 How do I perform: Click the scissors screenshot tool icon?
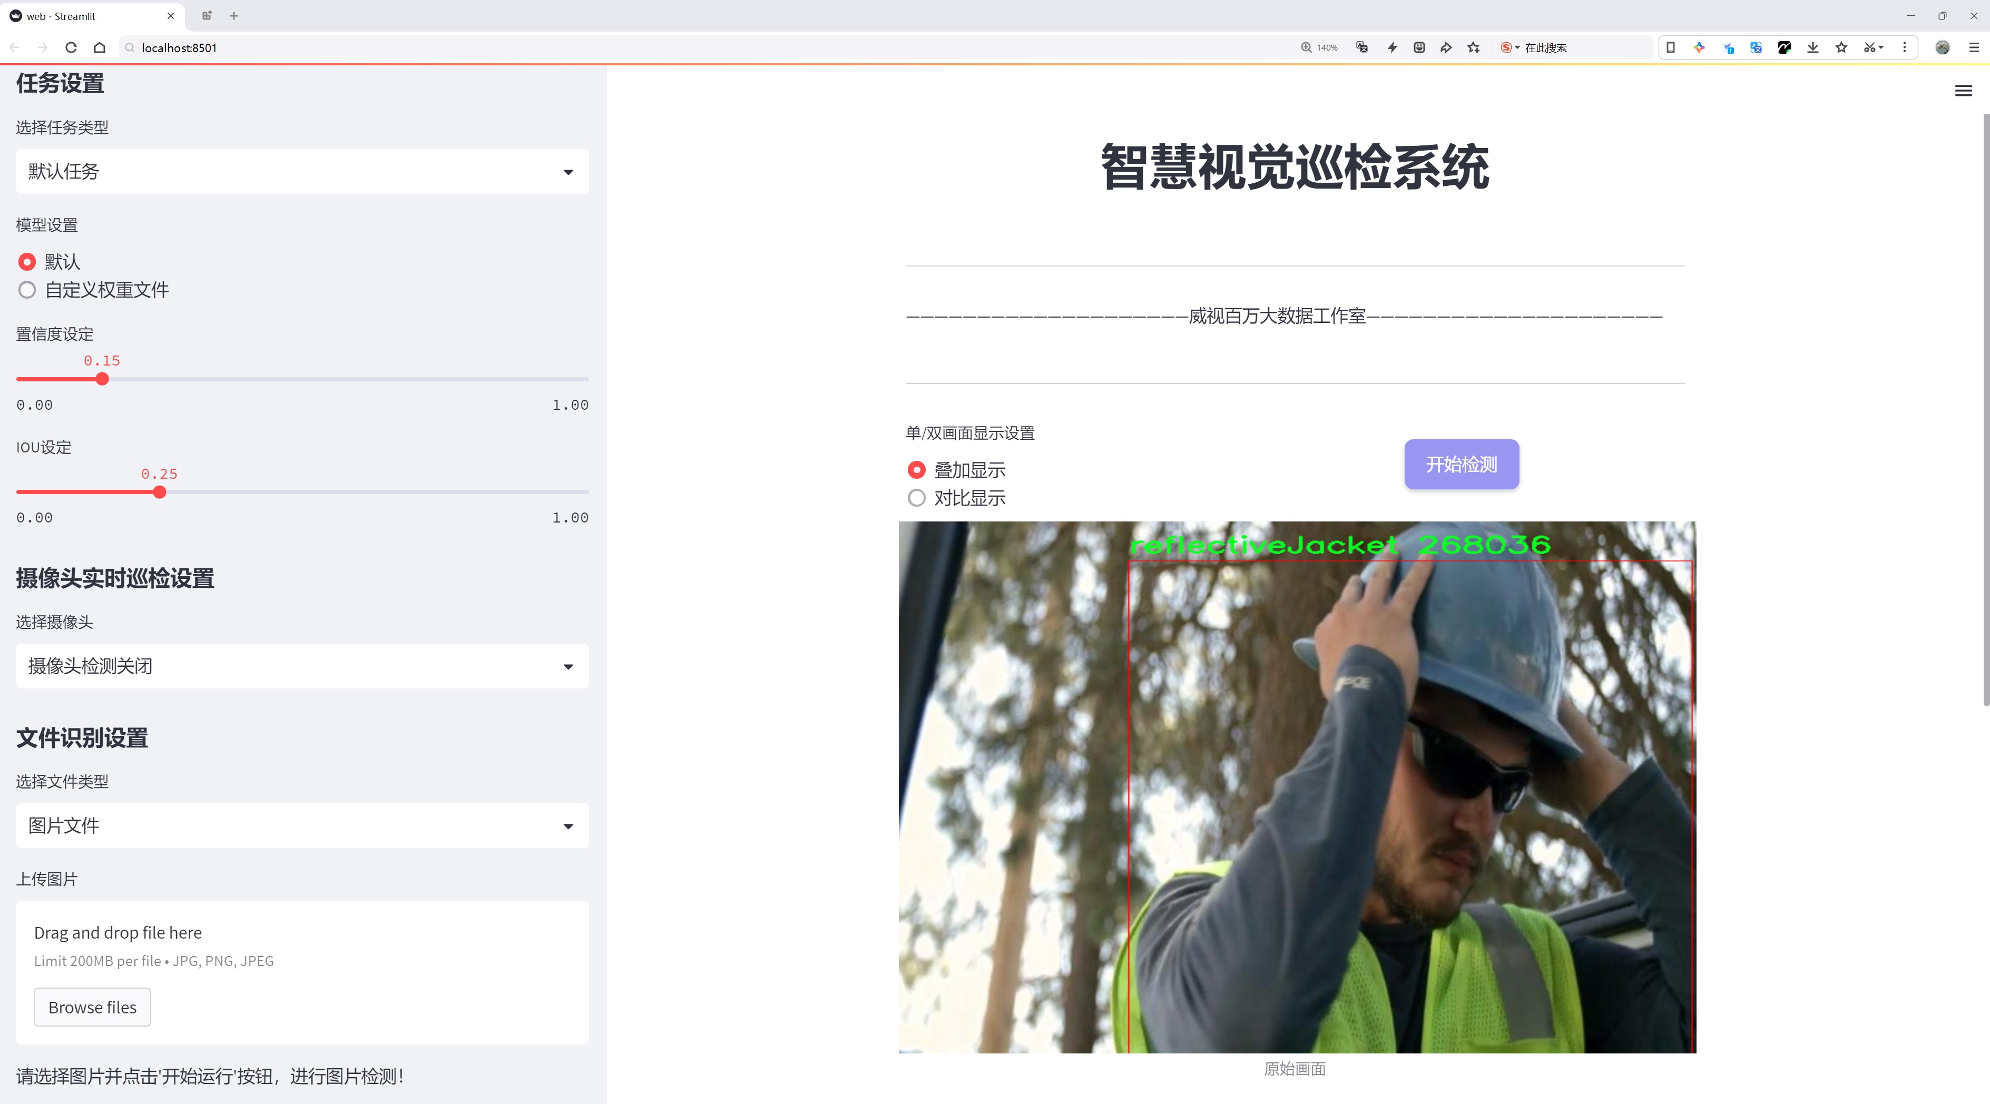tap(1869, 48)
